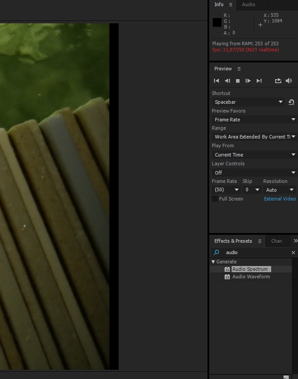Stop the preview playback
The width and height of the screenshot is (298, 379).
coord(238,81)
